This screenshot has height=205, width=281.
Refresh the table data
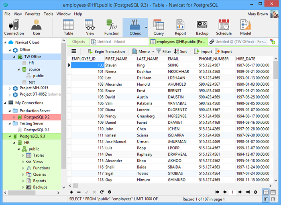coord(102,192)
